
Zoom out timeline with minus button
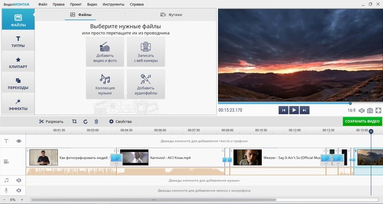point(4,200)
